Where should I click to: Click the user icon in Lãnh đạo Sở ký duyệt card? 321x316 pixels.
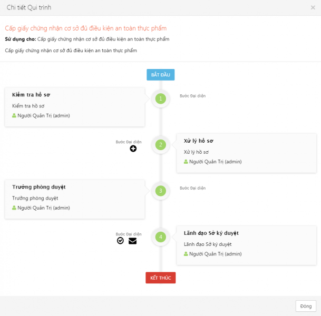tap(186, 254)
